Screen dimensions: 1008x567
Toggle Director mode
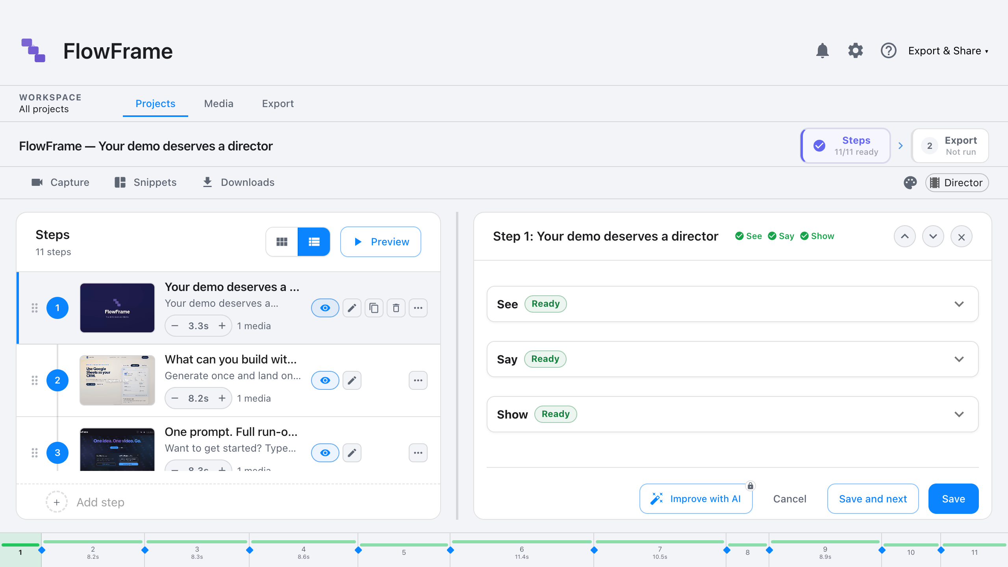[x=957, y=183]
